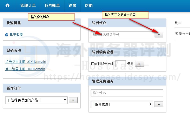Image resolution: width=190 pixels, height=124 pixels.
Task: Click the 公告 section heading
Action: [178, 23]
